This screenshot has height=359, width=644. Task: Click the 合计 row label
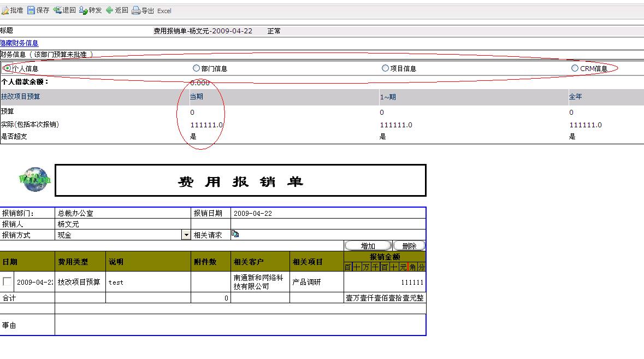pos(9,298)
